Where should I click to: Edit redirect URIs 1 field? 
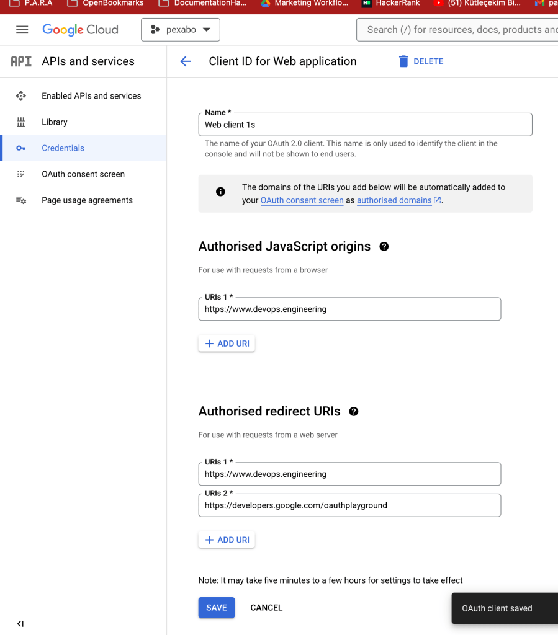[349, 474]
